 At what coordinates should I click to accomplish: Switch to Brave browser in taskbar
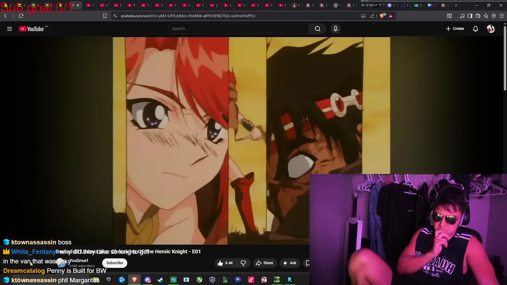[x=135, y=280]
